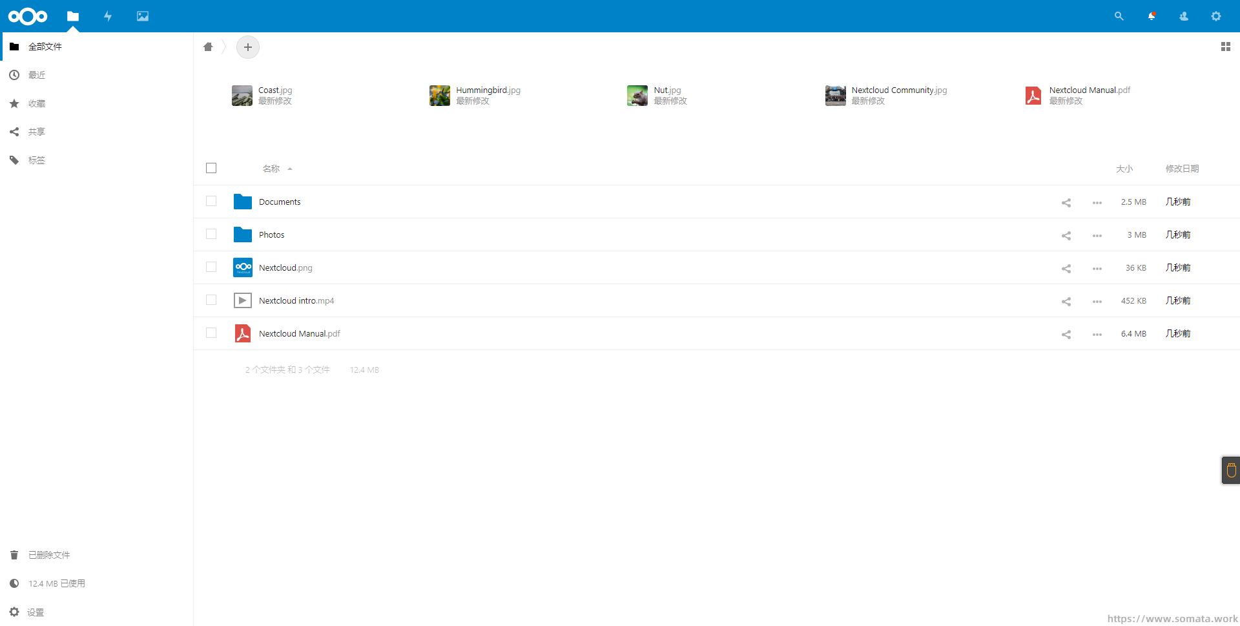Select 共享 in the sidebar
The width and height of the screenshot is (1240, 626).
click(97, 132)
